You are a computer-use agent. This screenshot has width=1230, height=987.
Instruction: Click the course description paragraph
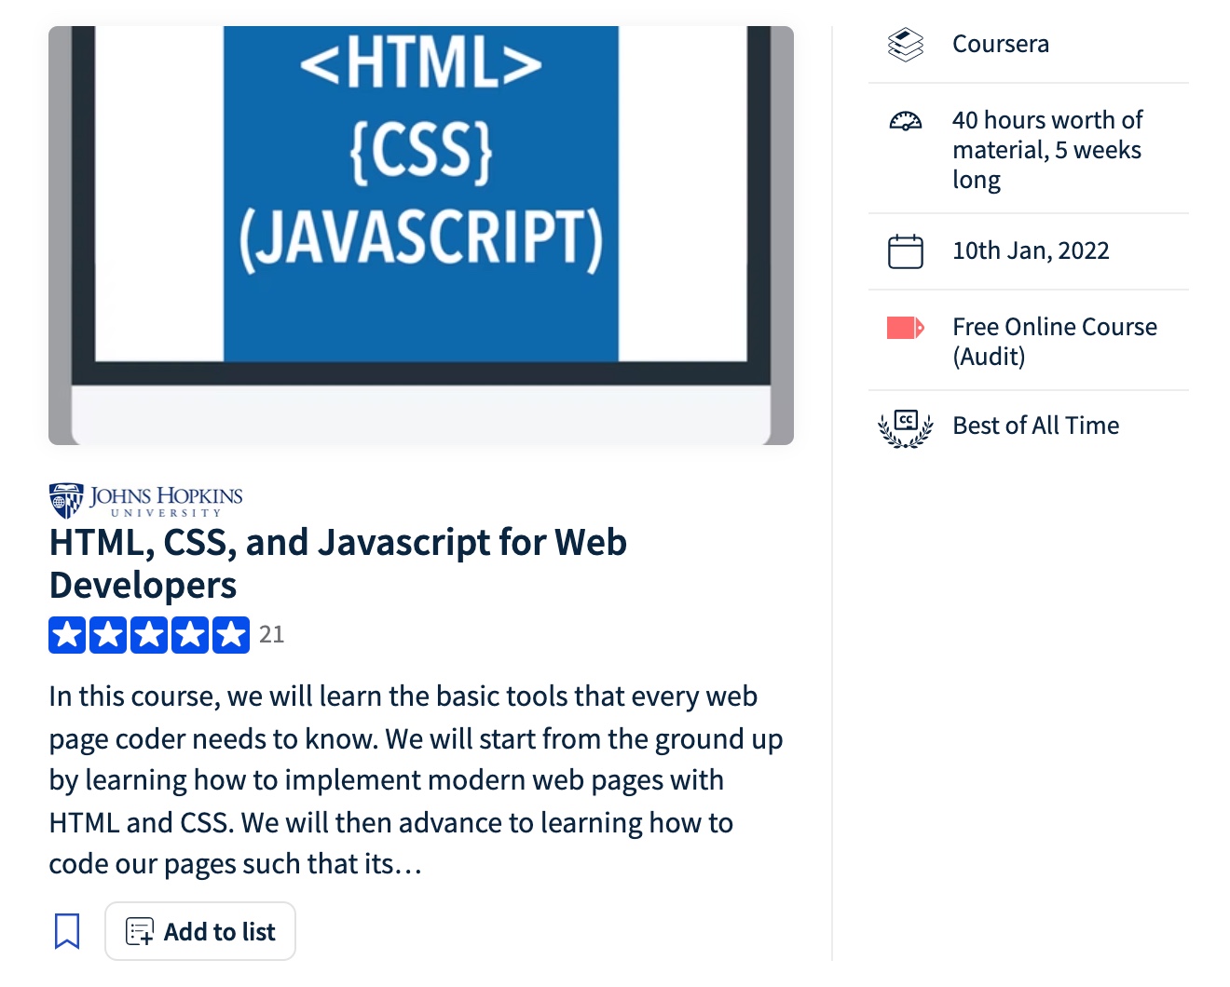tap(416, 780)
